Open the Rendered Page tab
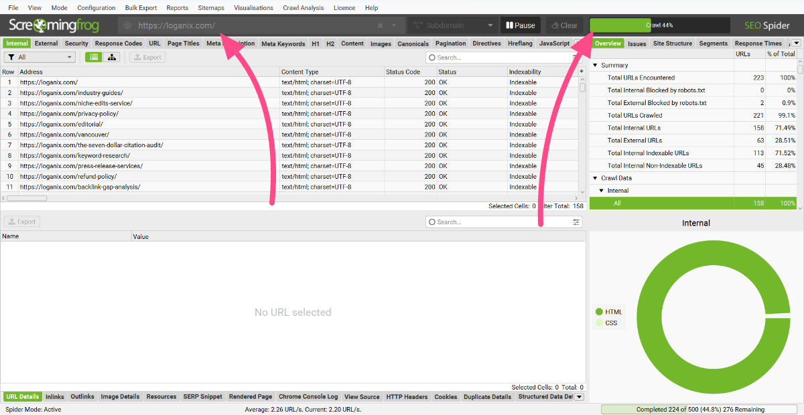This screenshot has height=415, width=804. coord(251,397)
